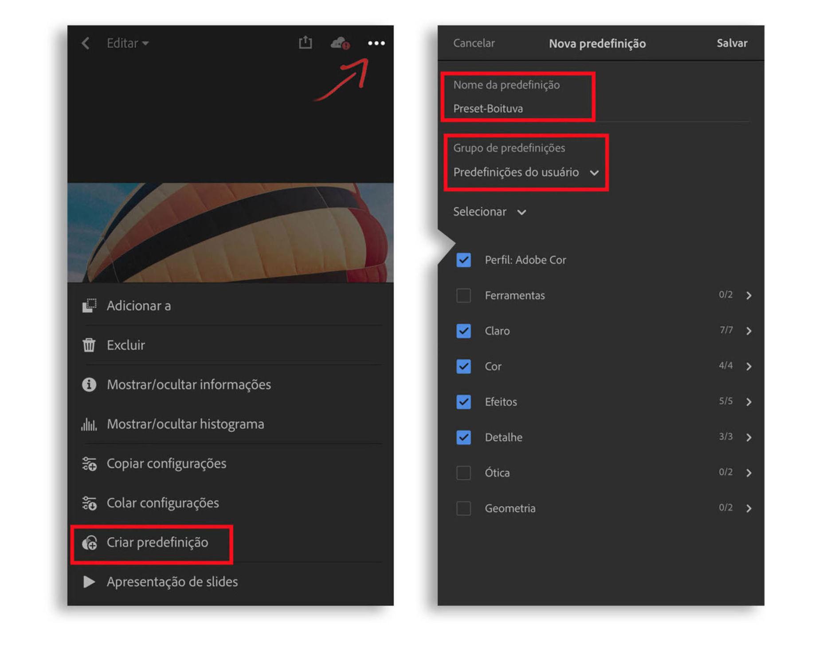Open the three-dot overflow menu
This screenshot has width=839, height=647.
pos(377,43)
